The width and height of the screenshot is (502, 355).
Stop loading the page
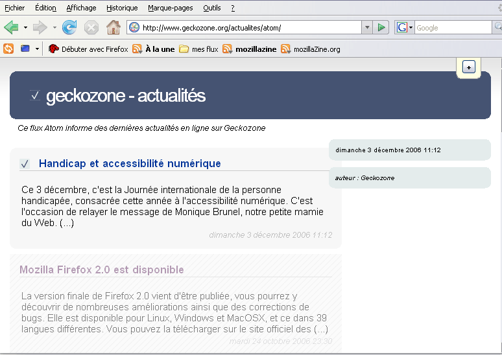pos(91,27)
